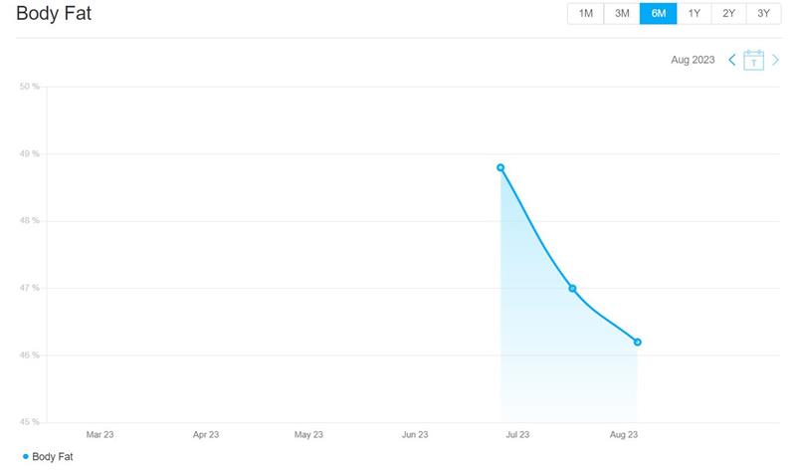Toggle the Body Fat legend series
Screen dimensions: 796x473
tap(52, 456)
